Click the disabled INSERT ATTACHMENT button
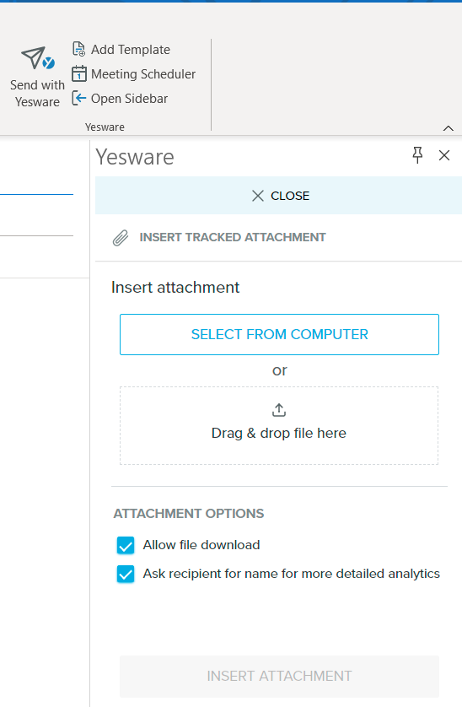 279,677
